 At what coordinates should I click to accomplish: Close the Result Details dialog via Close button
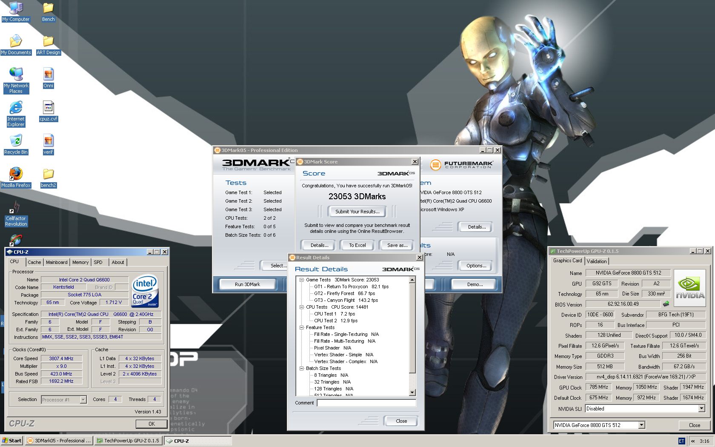[x=401, y=421]
